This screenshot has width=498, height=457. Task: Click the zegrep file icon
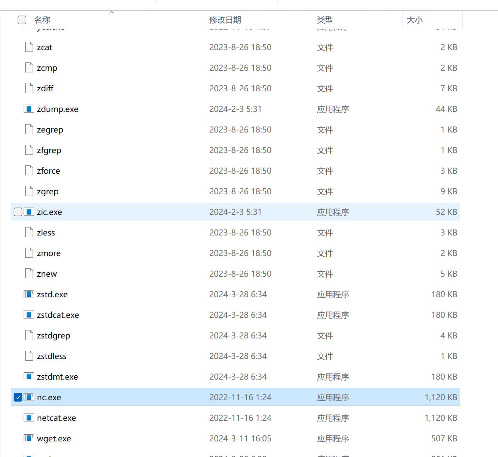pos(29,130)
